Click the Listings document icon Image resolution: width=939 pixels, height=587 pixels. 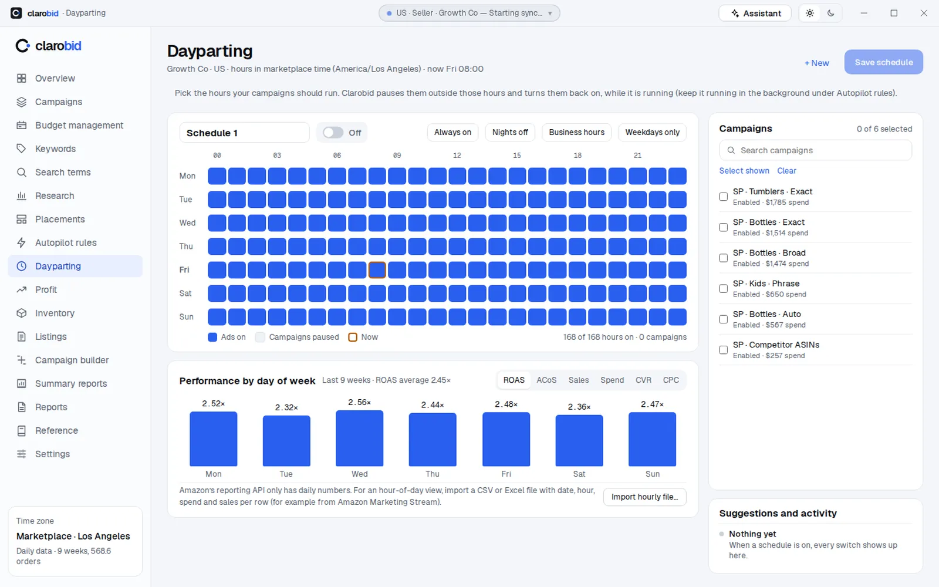coord(22,336)
